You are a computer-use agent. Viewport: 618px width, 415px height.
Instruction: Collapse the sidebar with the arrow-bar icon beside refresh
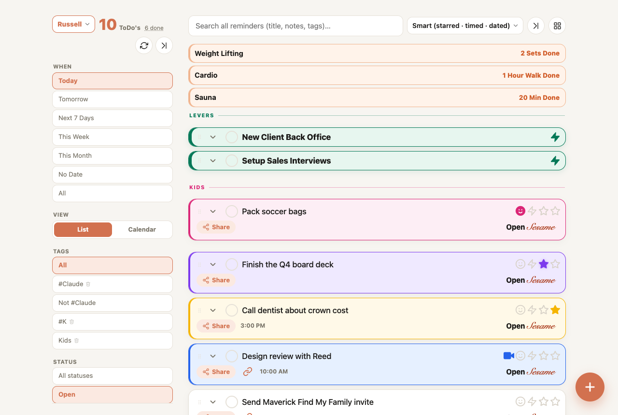click(x=164, y=45)
